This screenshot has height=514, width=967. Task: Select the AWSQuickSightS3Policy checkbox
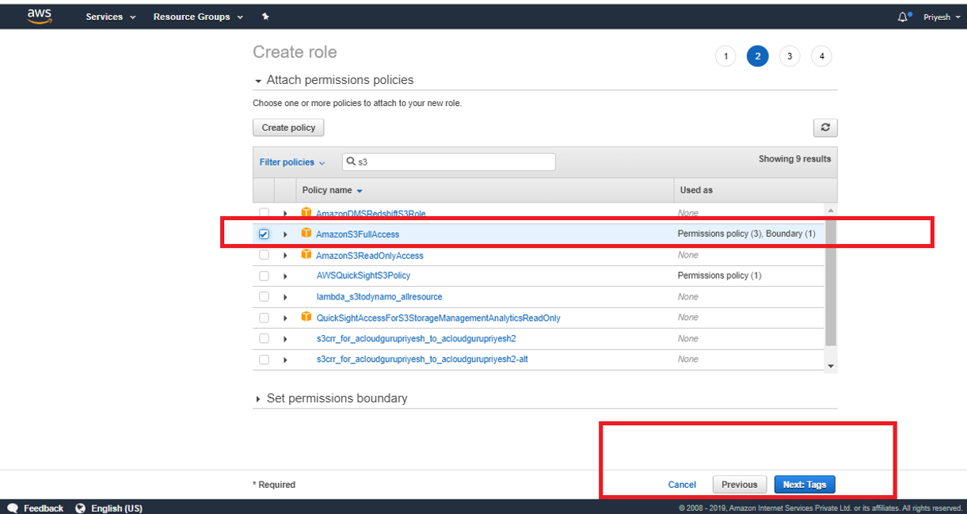point(264,276)
